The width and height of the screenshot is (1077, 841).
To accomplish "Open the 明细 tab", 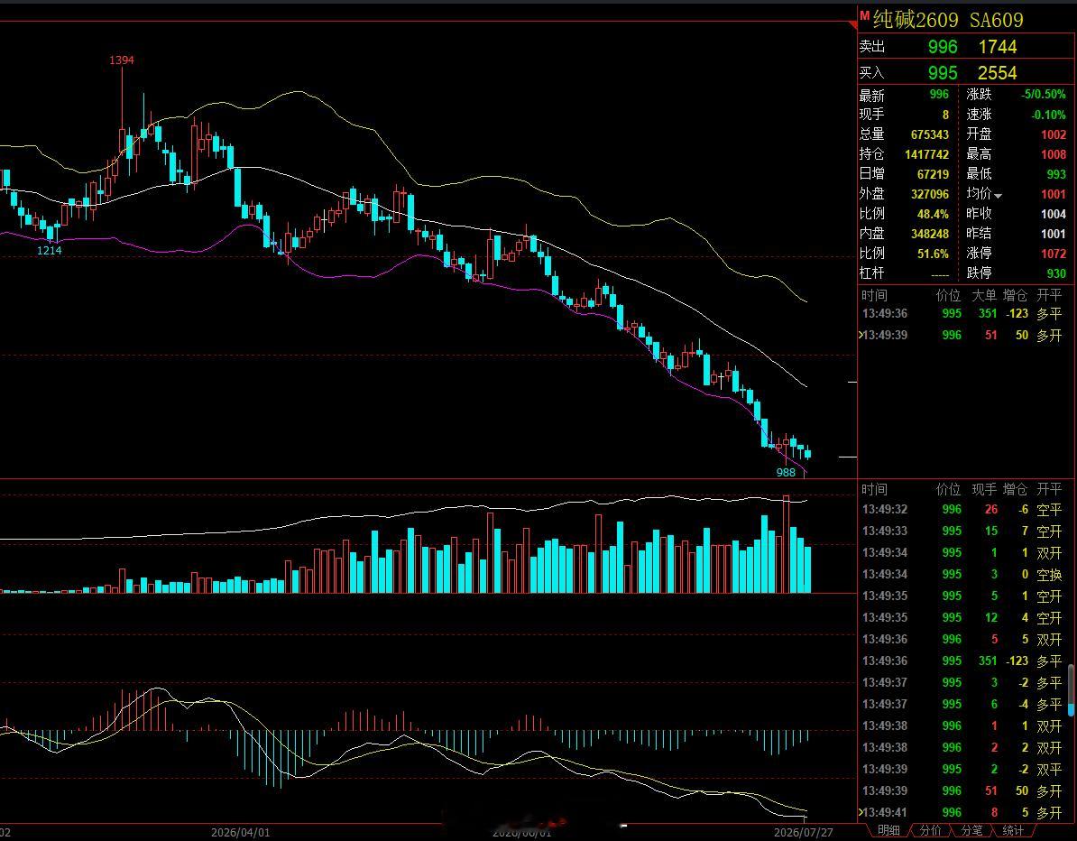I will [x=888, y=831].
